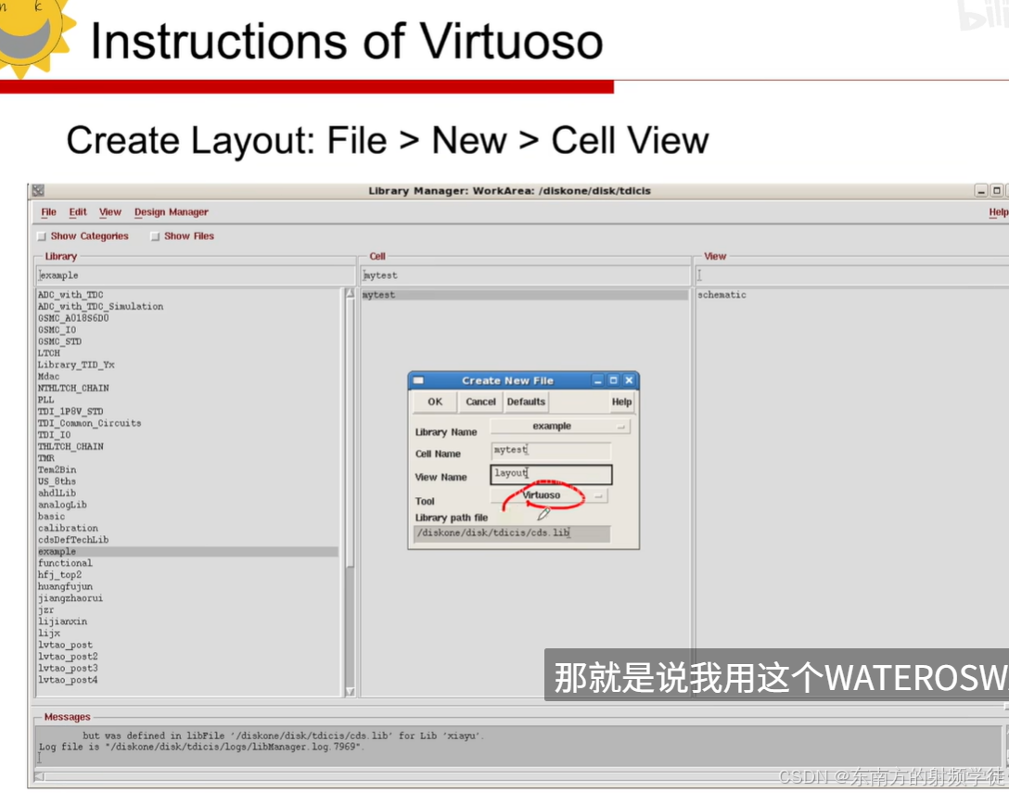Open the Tool dropdown showing Virtuoso
The height and width of the screenshot is (793, 1009).
tap(549, 495)
